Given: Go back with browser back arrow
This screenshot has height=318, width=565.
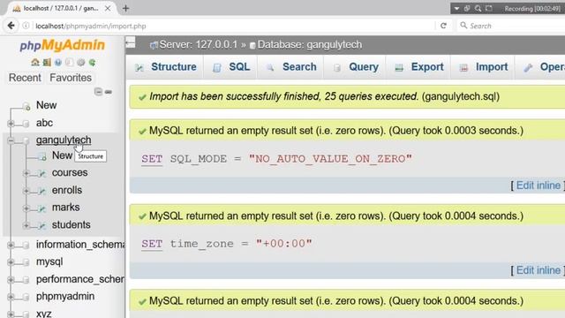Looking at the screenshot, I should click(11, 26).
